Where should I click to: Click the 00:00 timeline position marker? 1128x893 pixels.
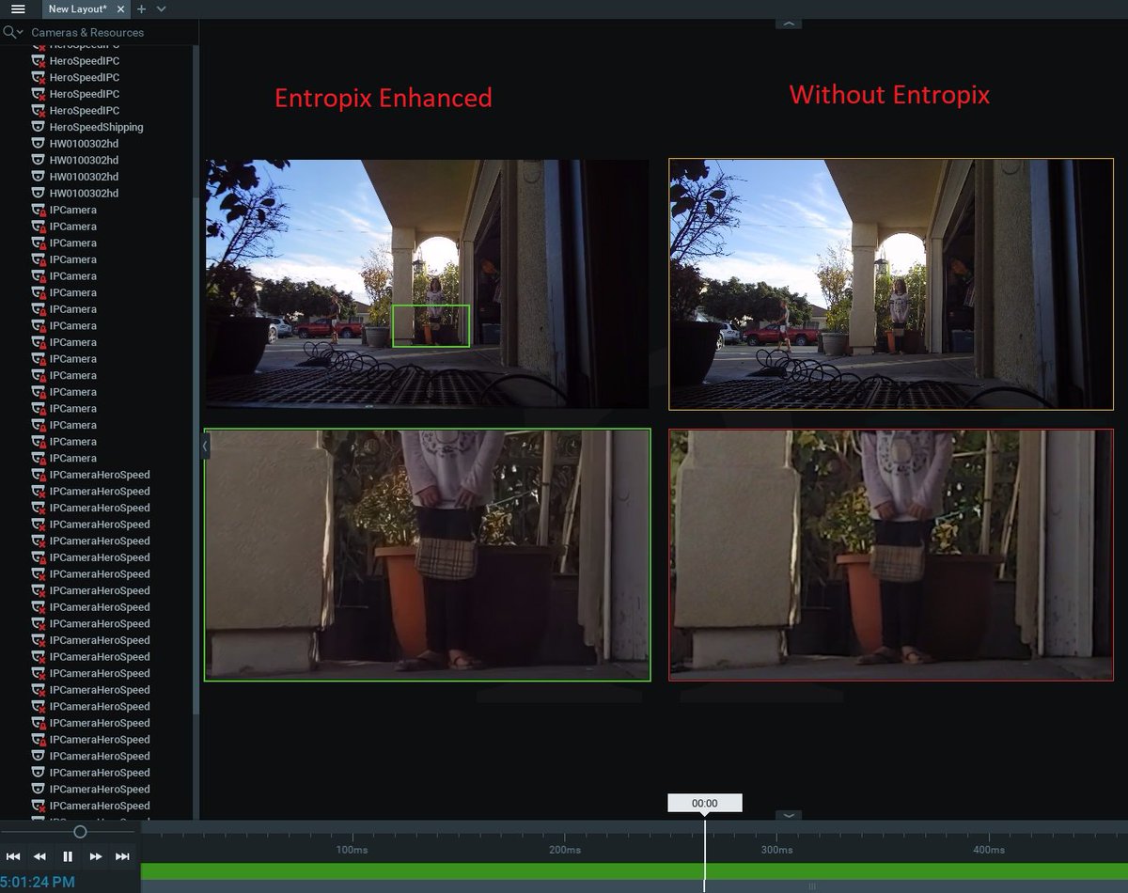point(705,803)
